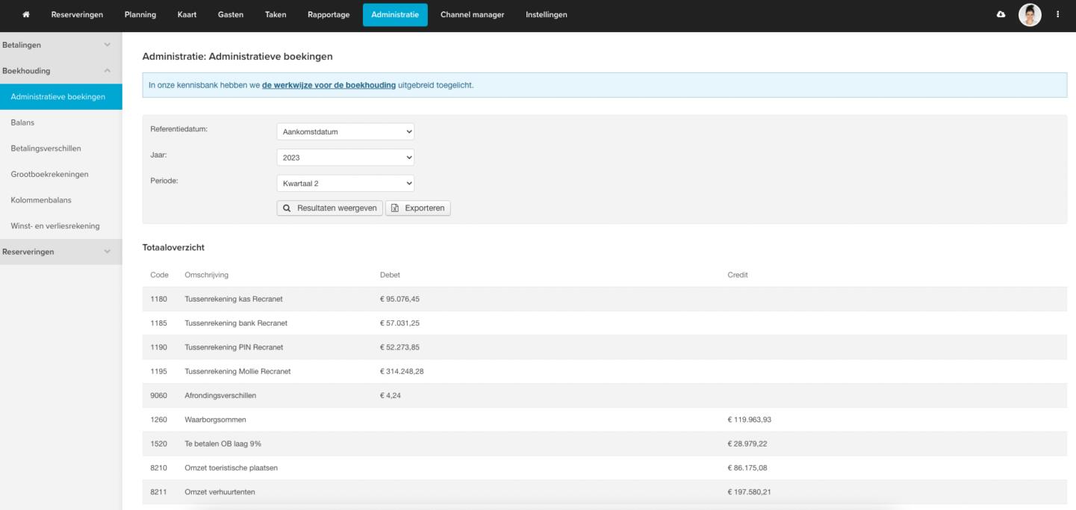Select Grootboekrekeningen in the sidebar

point(49,174)
